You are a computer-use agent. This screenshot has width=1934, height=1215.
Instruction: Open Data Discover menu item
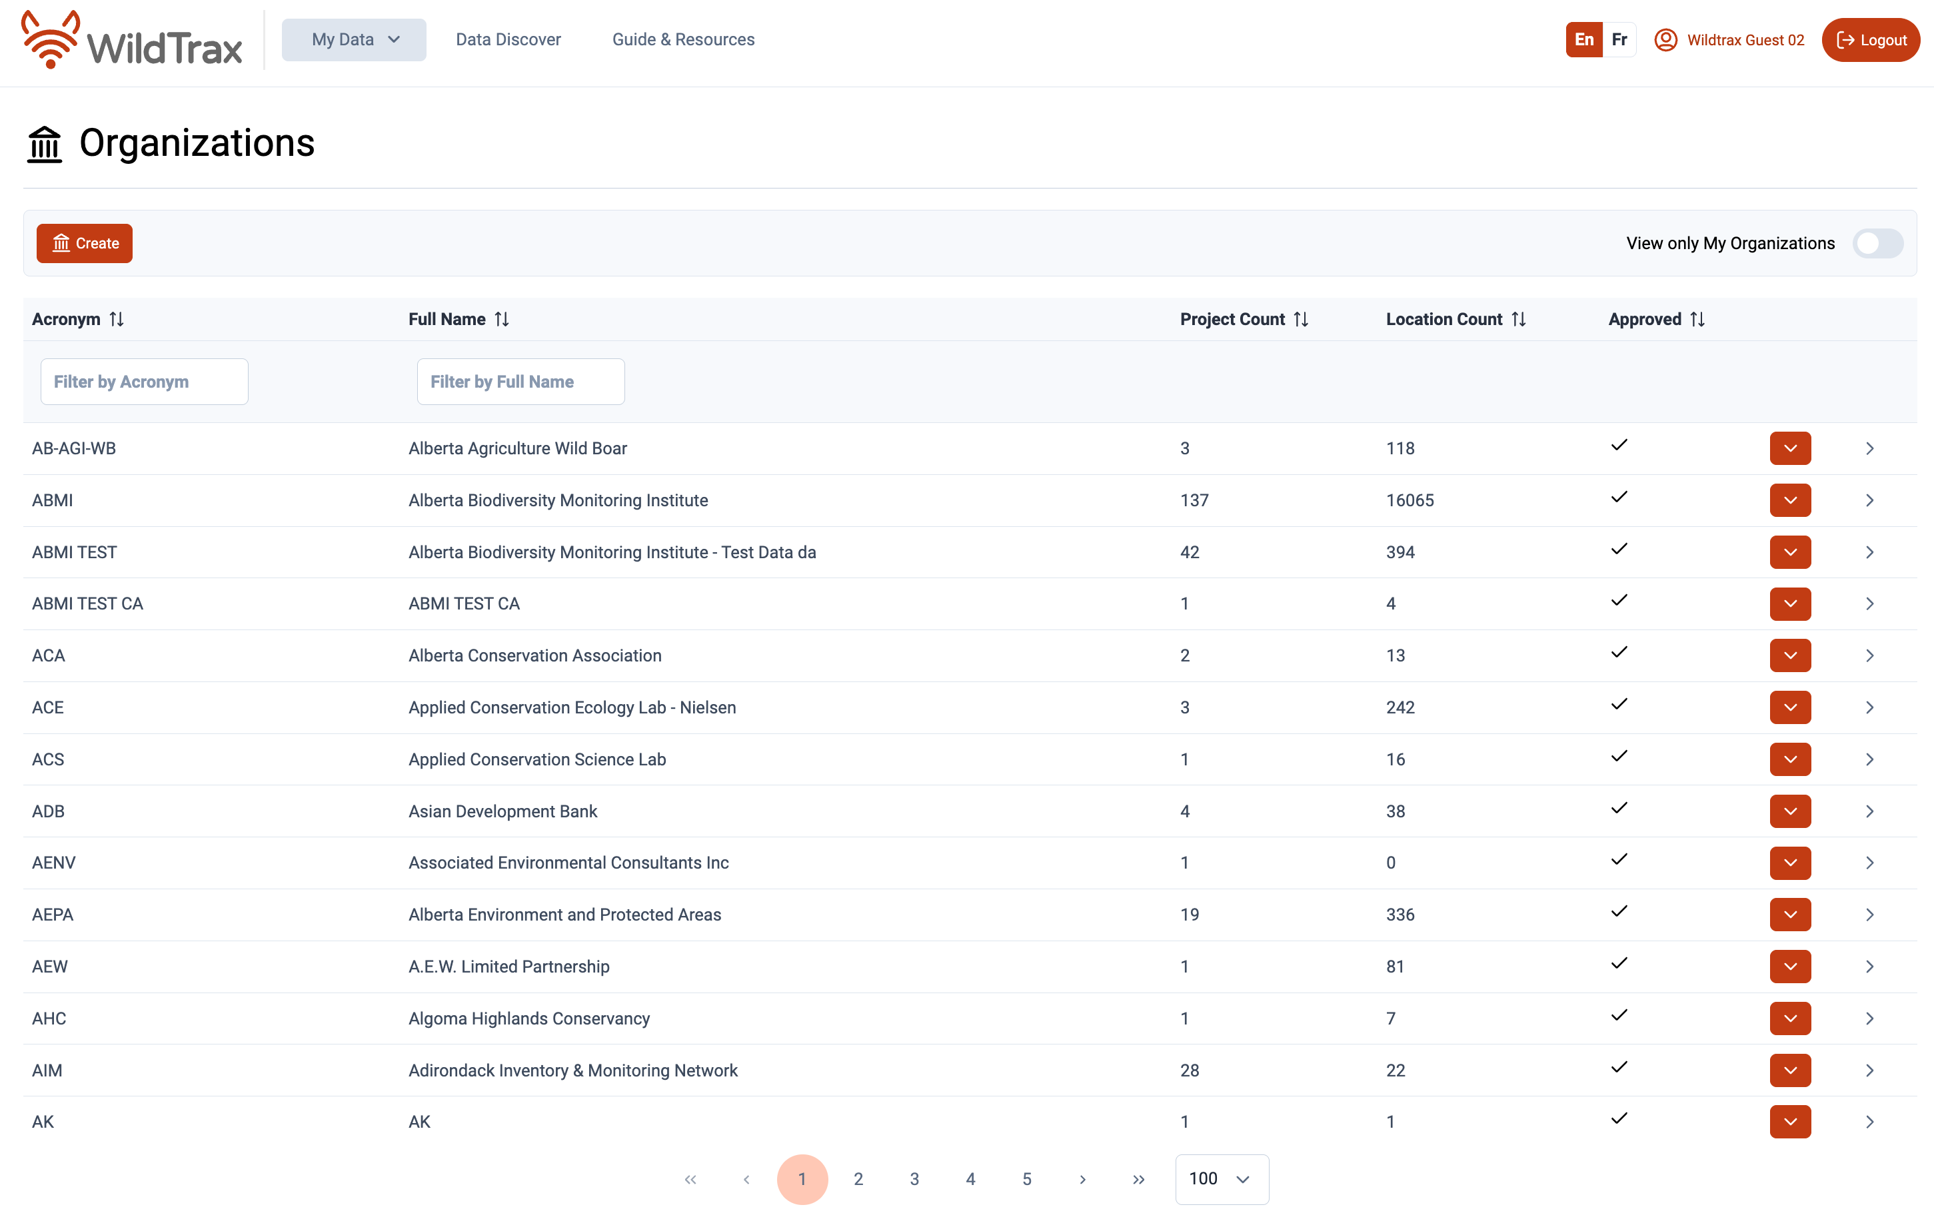pyautogui.click(x=508, y=39)
